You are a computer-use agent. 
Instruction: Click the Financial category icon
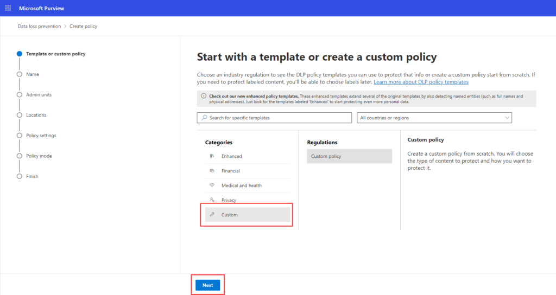click(212, 171)
